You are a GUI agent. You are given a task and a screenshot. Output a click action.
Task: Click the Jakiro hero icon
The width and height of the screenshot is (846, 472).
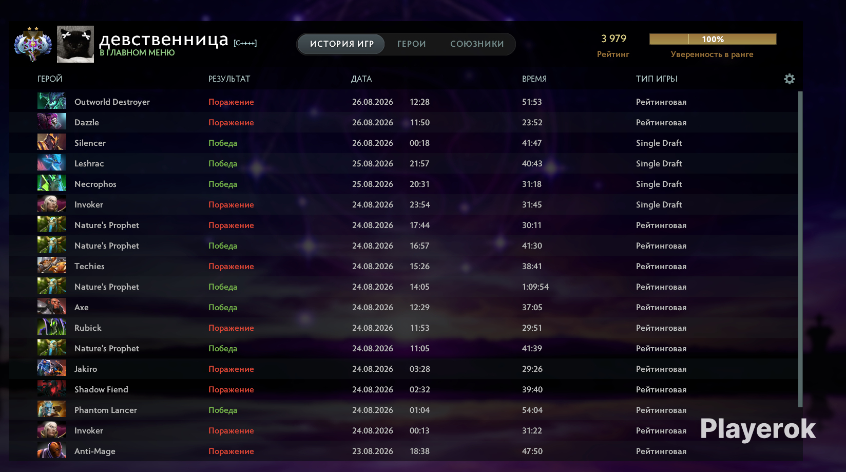(52, 368)
